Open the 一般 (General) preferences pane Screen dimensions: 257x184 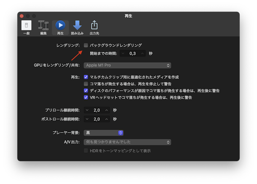click(x=26, y=27)
